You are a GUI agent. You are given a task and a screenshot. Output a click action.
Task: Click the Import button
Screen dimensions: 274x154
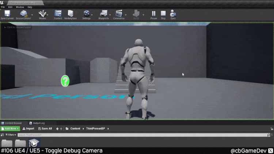(28, 129)
